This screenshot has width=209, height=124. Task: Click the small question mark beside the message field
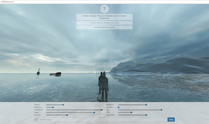pyautogui.click(x=36, y=120)
